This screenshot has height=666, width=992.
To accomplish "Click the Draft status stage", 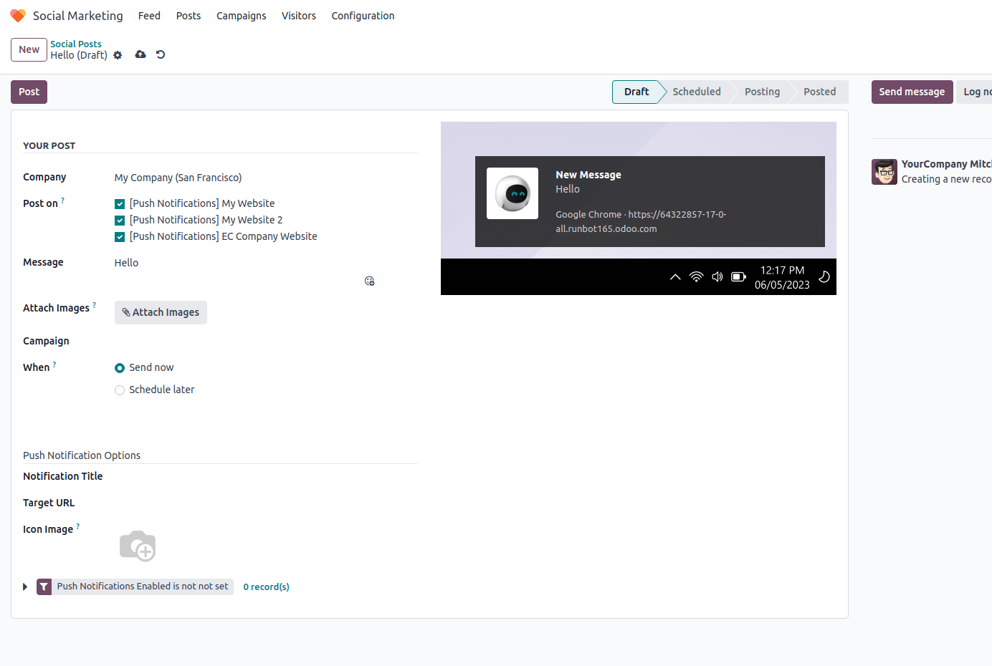I will coord(636,92).
